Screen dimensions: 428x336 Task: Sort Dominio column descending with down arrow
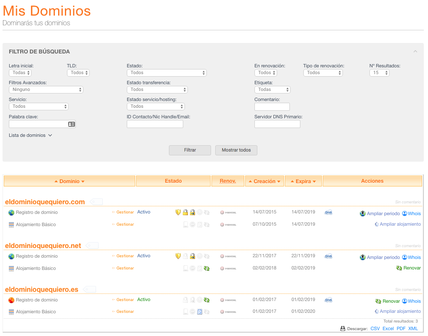[x=83, y=181]
